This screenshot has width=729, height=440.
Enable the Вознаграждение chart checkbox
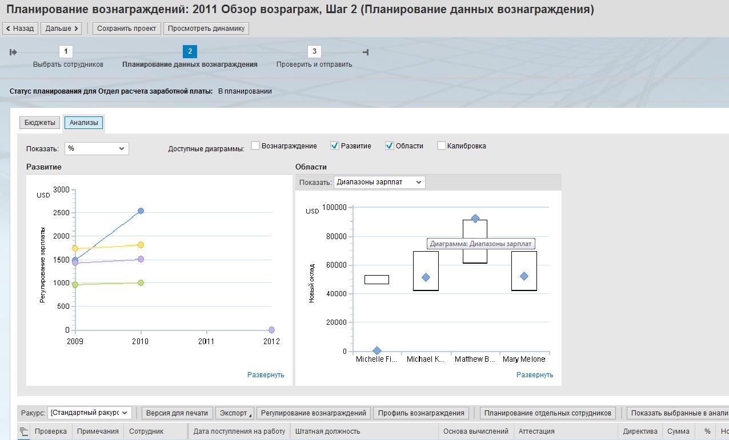(x=255, y=146)
